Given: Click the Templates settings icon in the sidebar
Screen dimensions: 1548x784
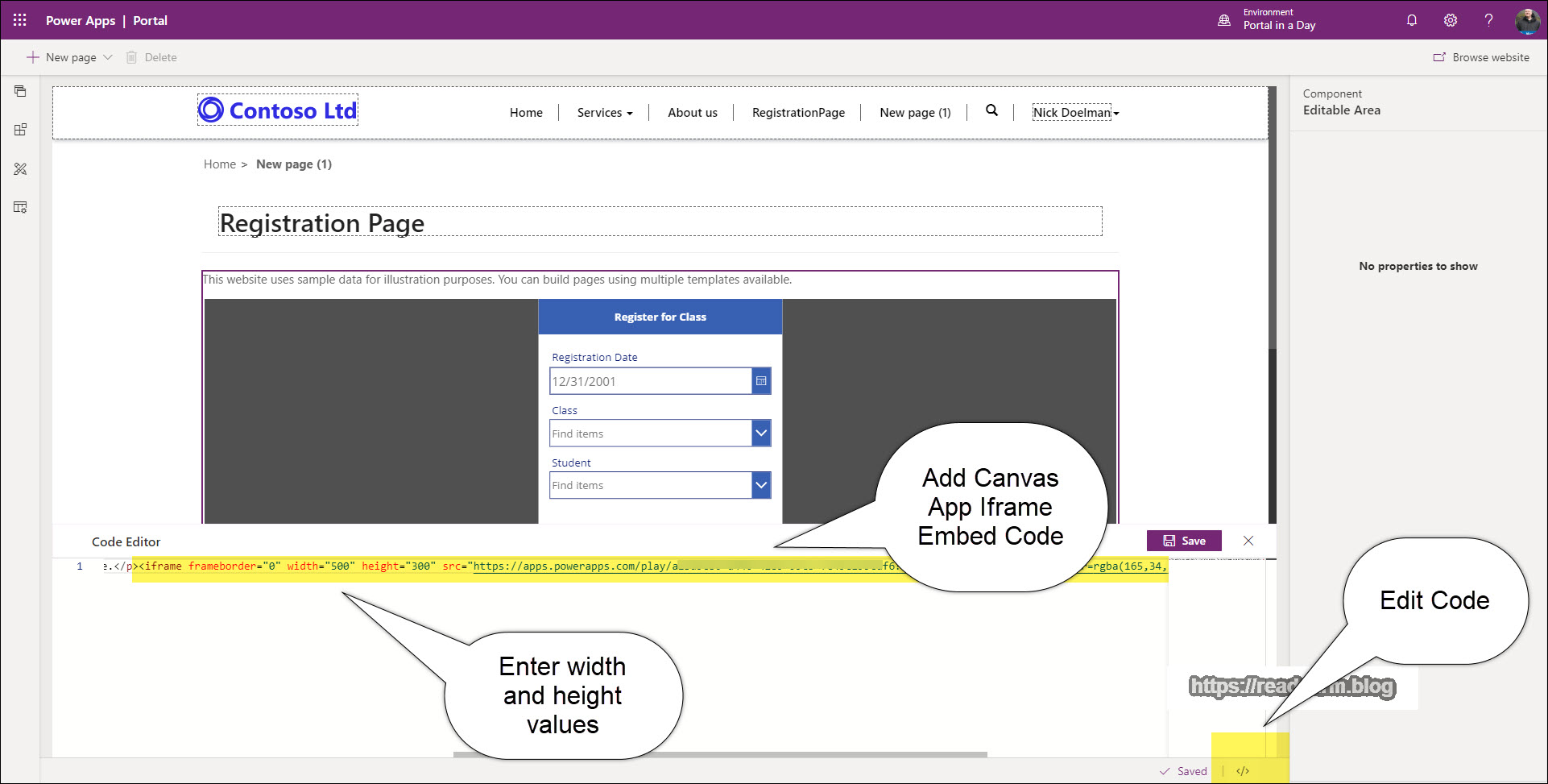Looking at the screenshot, I should [20, 207].
